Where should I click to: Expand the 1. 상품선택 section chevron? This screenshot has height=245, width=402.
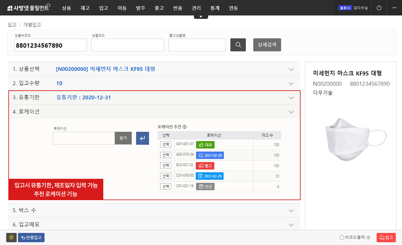point(291,69)
